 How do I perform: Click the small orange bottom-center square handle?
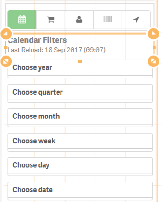80,61
